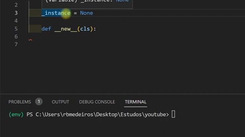This screenshot has width=245, height=137.
Task: Click the (env) label in terminal
Action: pos(16,115)
